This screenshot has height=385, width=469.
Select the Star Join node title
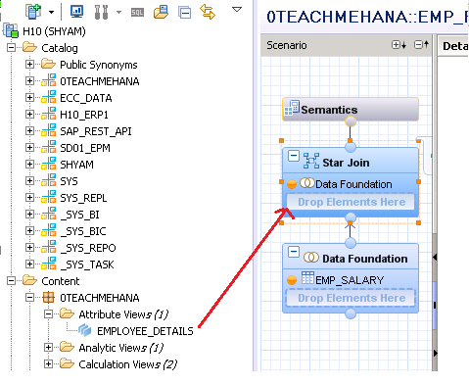coord(346,163)
